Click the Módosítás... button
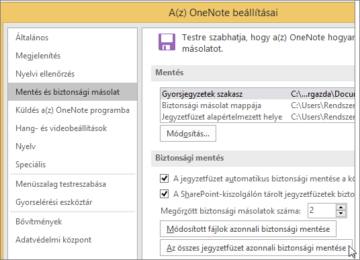The height and width of the screenshot is (260, 360). [188, 134]
